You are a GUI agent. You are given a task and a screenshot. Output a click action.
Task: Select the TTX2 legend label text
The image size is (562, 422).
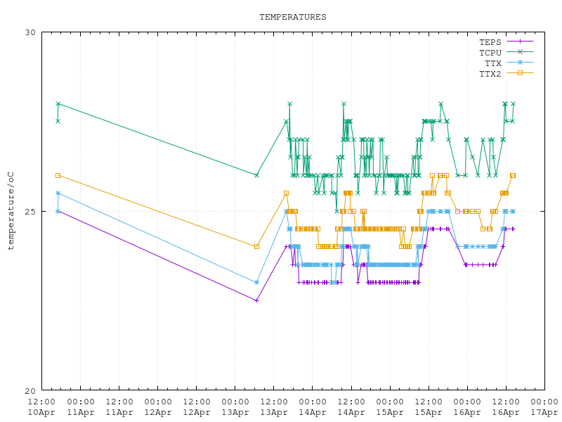[490, 74]
